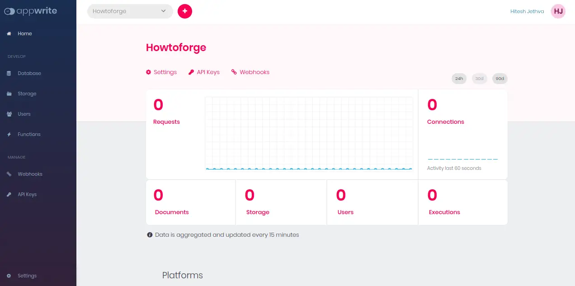Click the Documents count card

(x=190, y=202)
